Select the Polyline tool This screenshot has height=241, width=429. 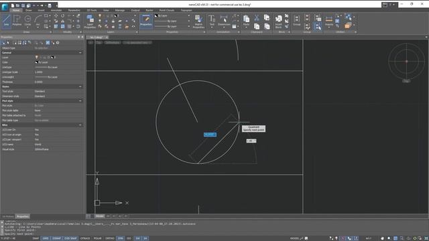tap(17, 21)
